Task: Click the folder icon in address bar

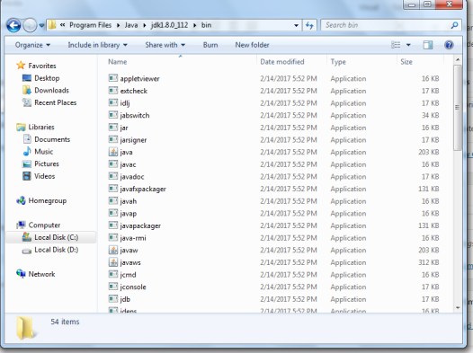Action: coord(52,25)
